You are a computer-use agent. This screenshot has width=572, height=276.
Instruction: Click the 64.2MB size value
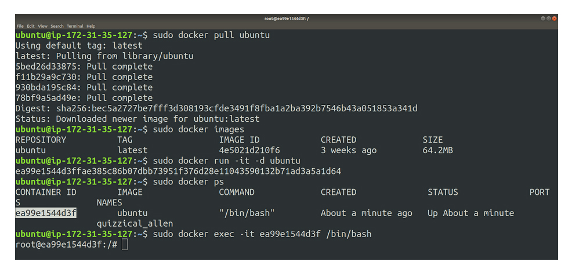click(x=438, y=150)
